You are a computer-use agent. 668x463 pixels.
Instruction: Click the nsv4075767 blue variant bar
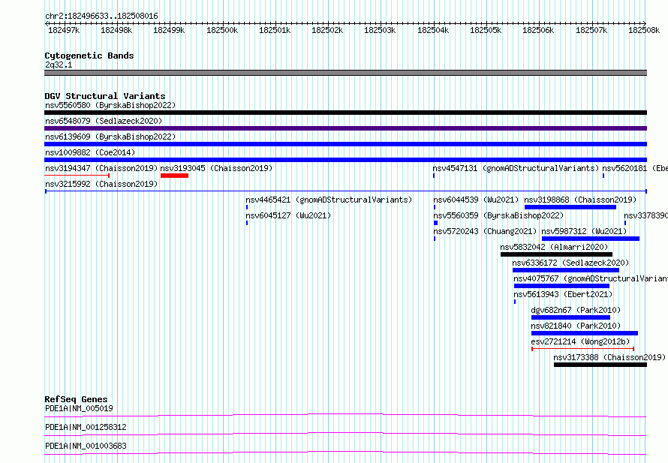pos(561,286)
